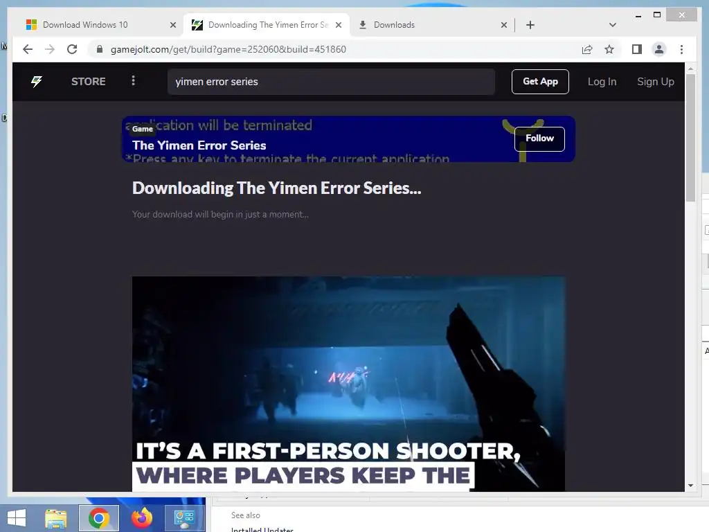
Task: Switch to the Downloads tab
Action: pyautogui.click(x=433, y=25)
